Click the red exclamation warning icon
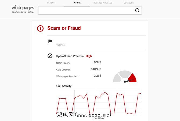 [40, 28]
